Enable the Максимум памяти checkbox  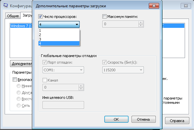tap(104, 17)
